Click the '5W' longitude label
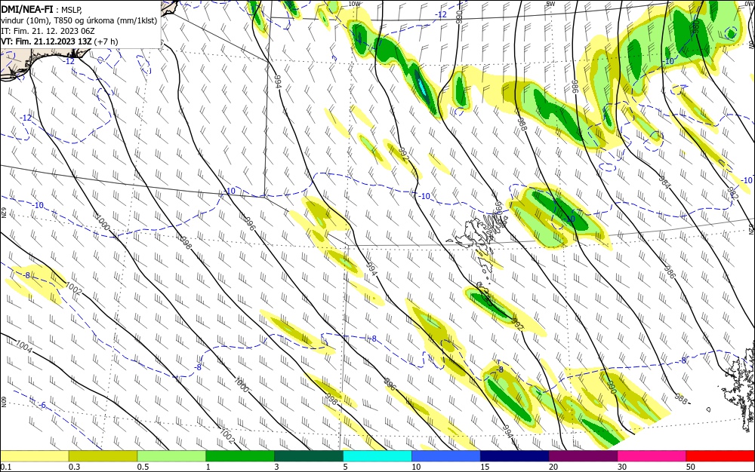This screenshot has height=472, width=755. click(x=551, y=4)
